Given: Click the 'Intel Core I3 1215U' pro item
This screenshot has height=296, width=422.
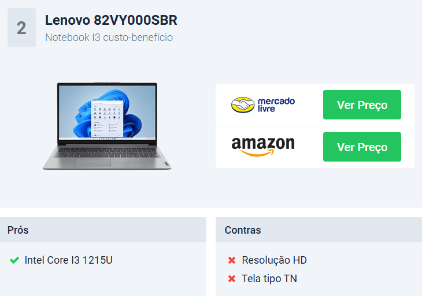Looking at the screenshot, I should point(68,260).
